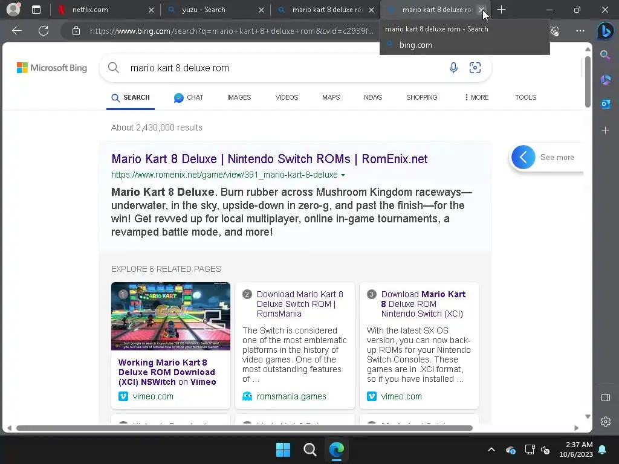
Task: Open Download Mario Kart 8 Deluxe XCI link
Action: point(423,304)
